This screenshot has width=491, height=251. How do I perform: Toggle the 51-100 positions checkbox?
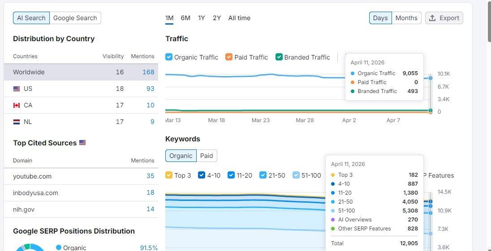[x=296, y=175]
